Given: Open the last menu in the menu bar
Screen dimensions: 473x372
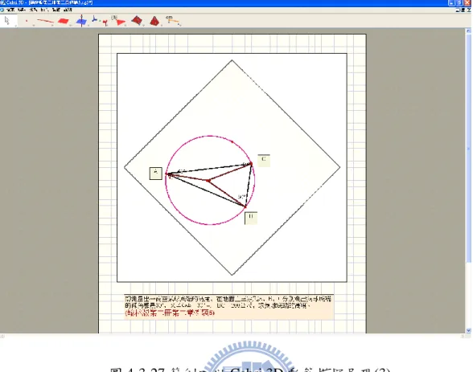Looking at the screenshot, I should pos(68,10).
